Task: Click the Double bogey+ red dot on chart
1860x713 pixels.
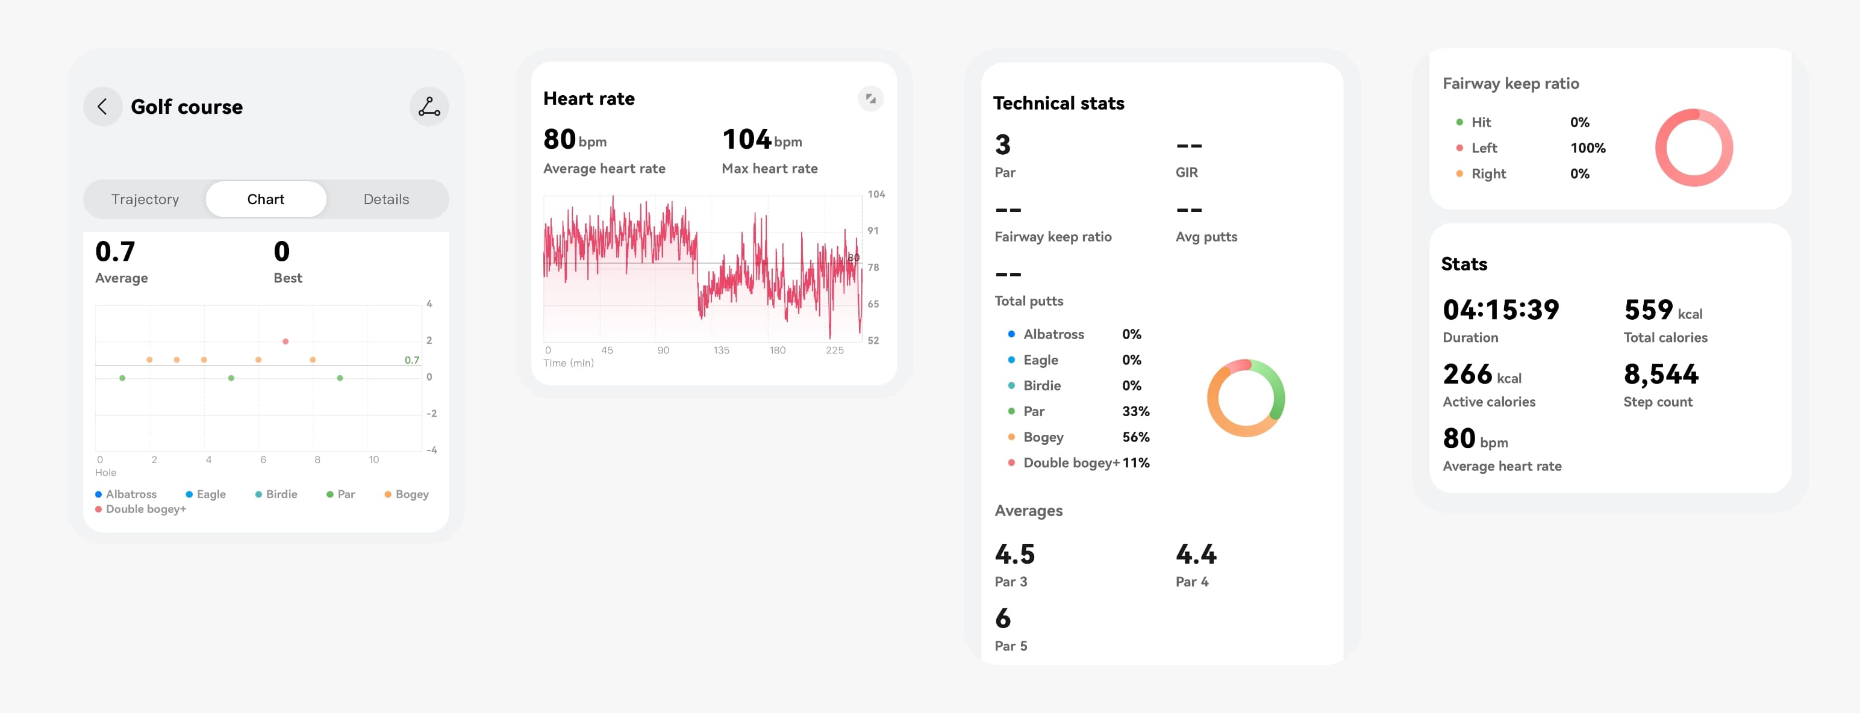Action: pyautogui.click(x=286, y=341)
